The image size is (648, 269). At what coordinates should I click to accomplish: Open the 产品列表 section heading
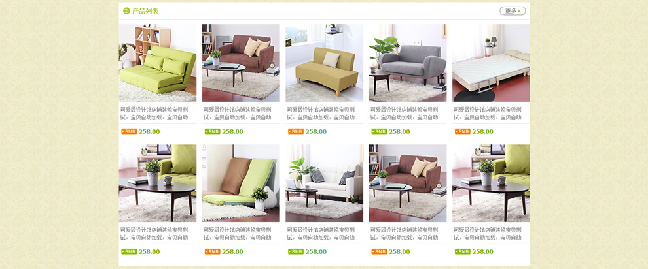click(145, 10)
